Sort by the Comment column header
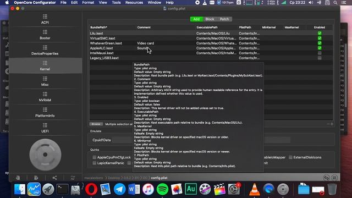352x198 pixels. click(x=144, y=28)
